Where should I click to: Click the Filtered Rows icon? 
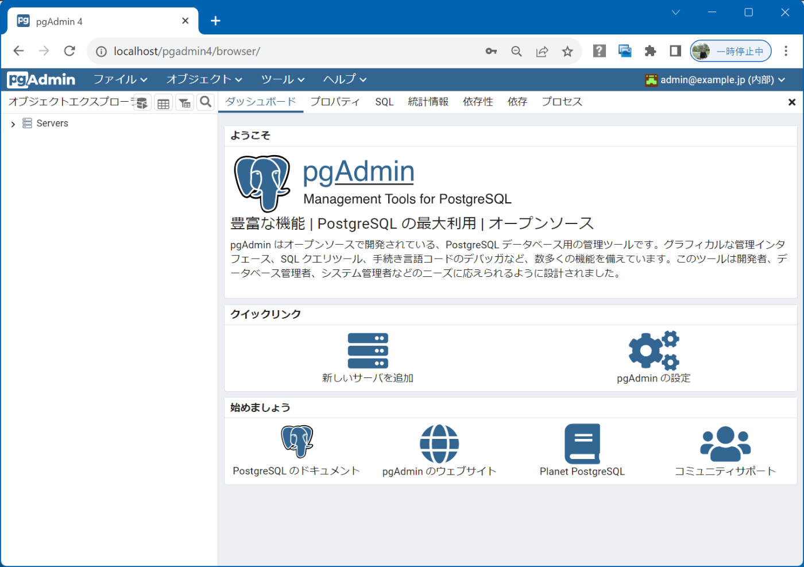tap(184, 103)
